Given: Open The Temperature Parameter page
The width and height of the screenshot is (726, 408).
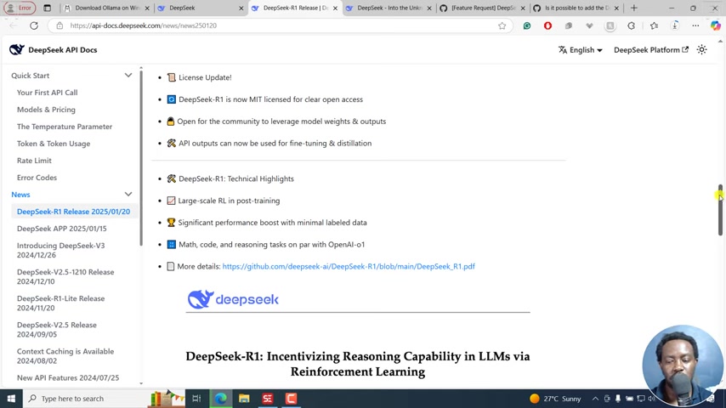Looking at the screenshot, I should (65, 127).
